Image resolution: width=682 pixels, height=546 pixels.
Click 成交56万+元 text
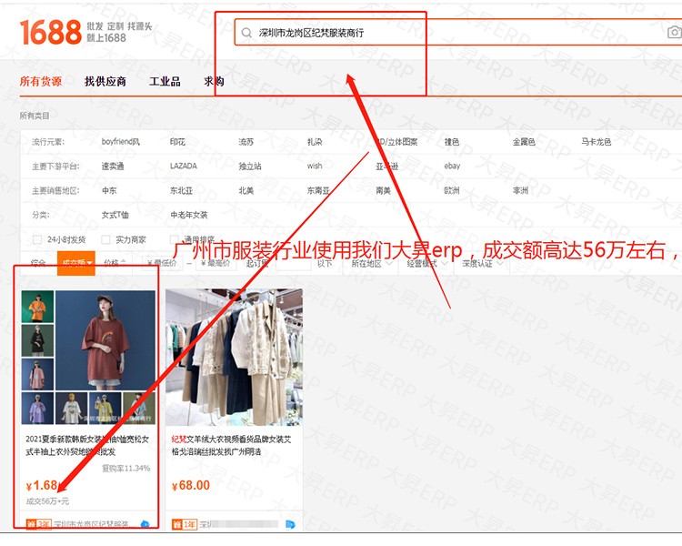coord(47,501)
